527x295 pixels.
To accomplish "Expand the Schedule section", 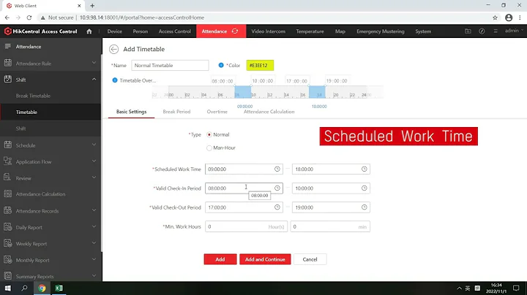I will (94, 145).
